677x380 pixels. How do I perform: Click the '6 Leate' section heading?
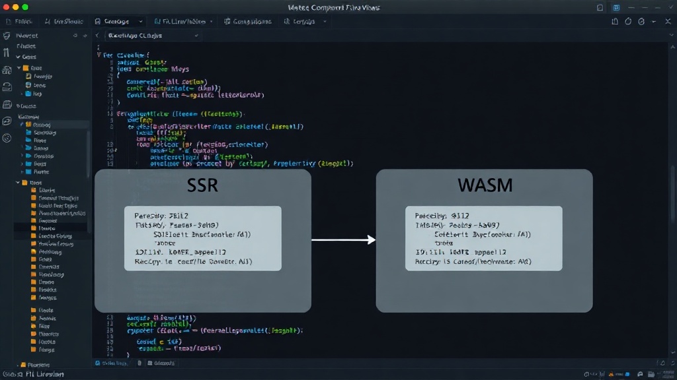[x=26, y=106]
